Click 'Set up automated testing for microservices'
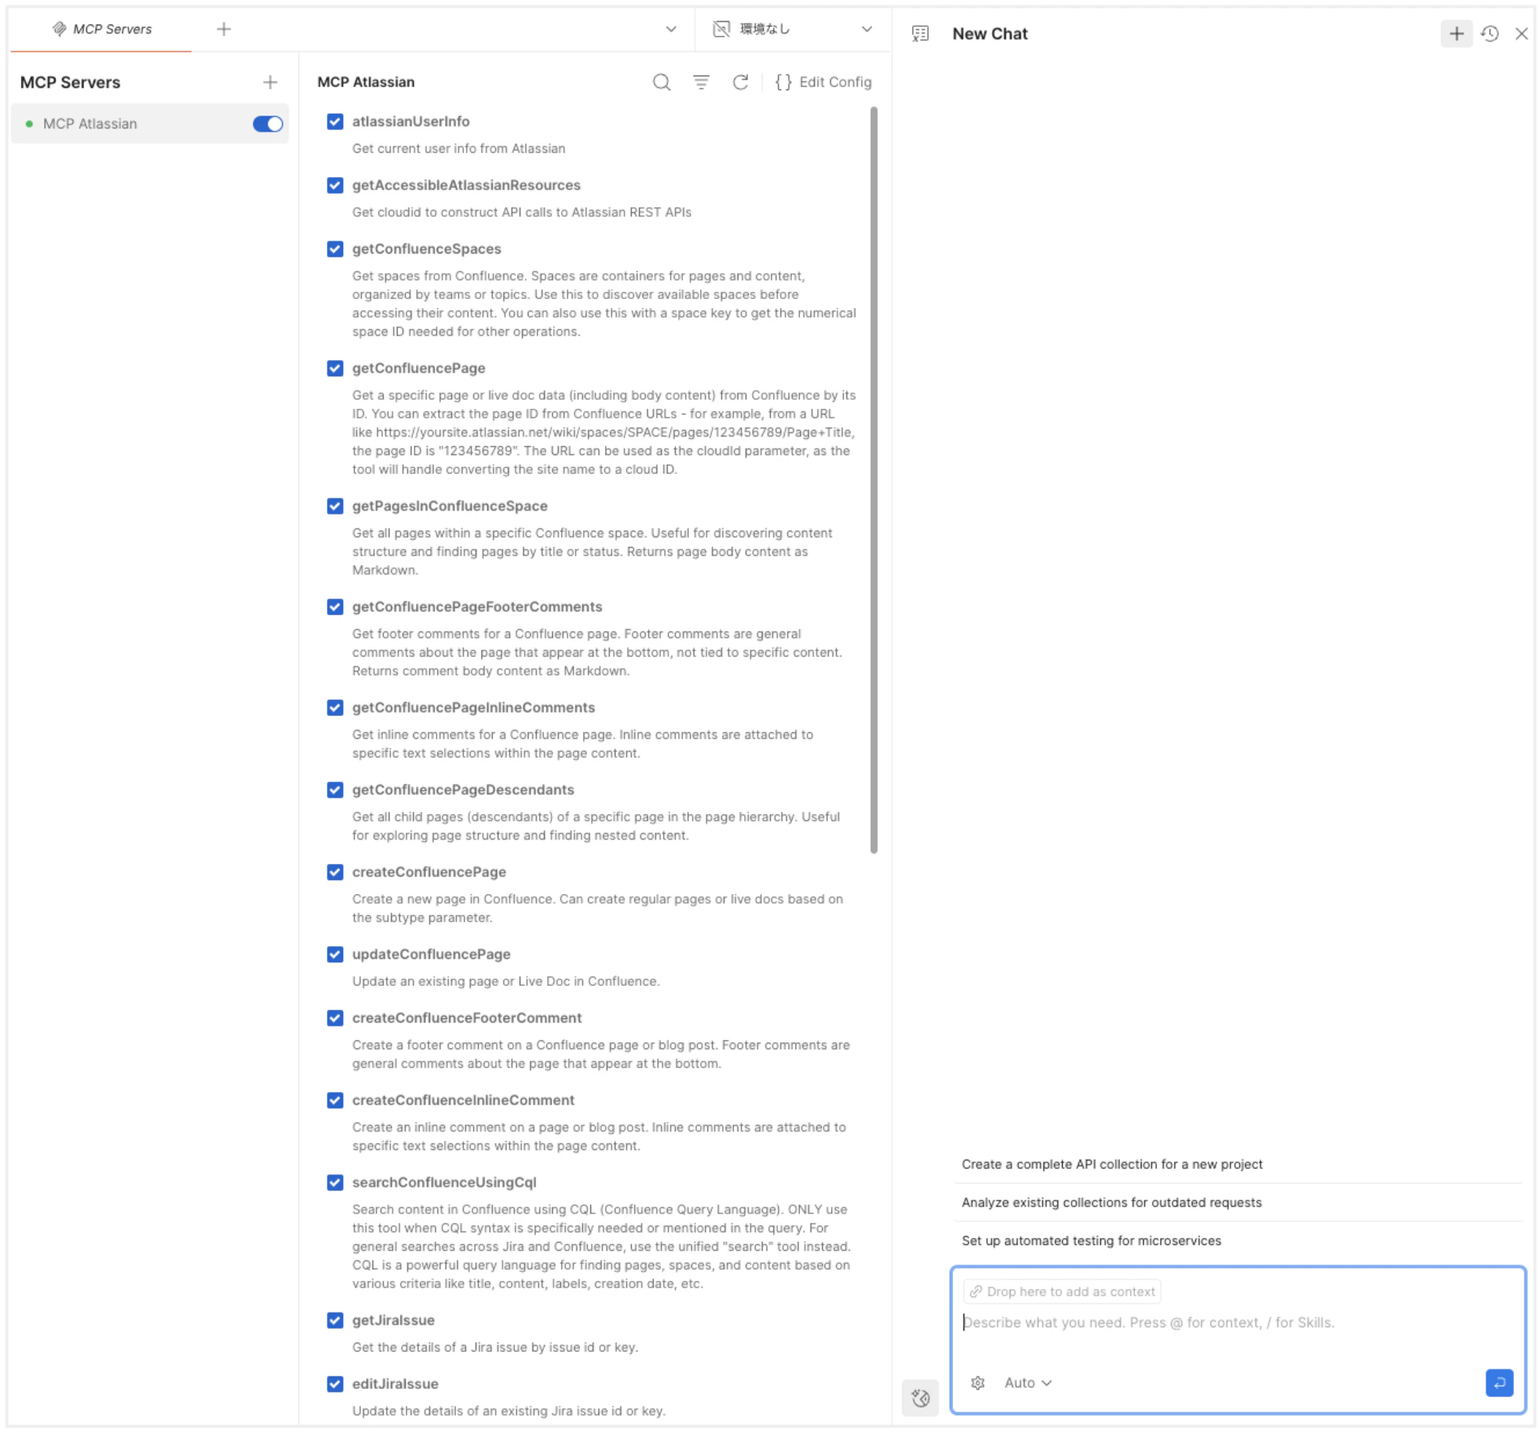The image size is (1540, 1432). click(1091, 1240)
